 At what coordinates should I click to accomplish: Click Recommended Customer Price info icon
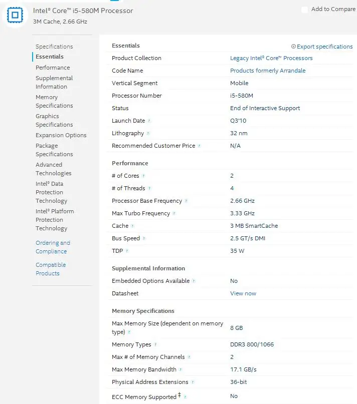point(199,146)
